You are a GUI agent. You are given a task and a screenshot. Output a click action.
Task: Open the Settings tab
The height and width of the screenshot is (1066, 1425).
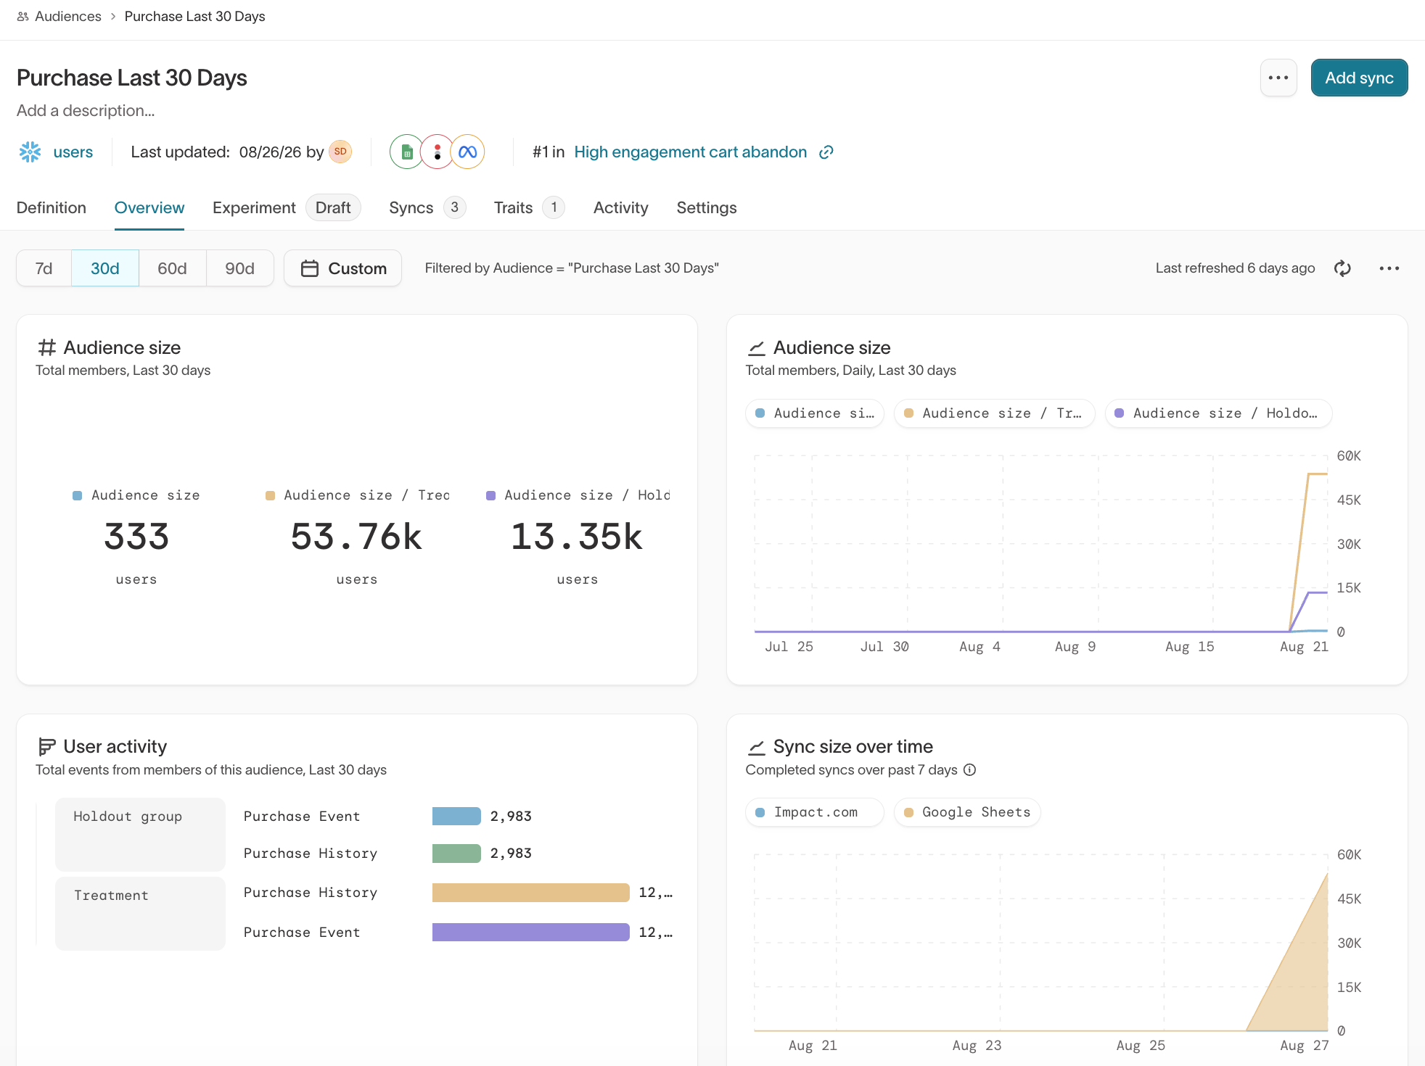707,208
